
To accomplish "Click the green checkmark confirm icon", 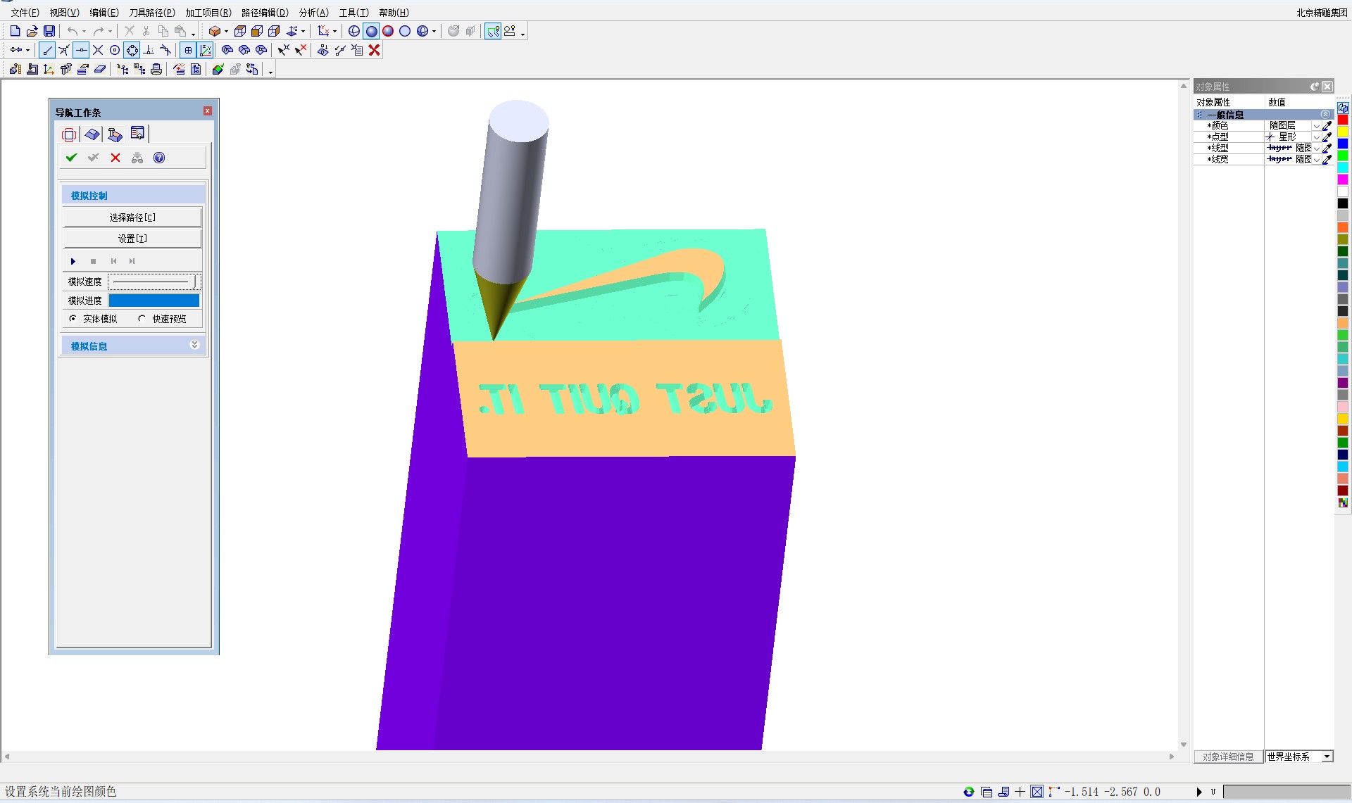I will (71, 158).
